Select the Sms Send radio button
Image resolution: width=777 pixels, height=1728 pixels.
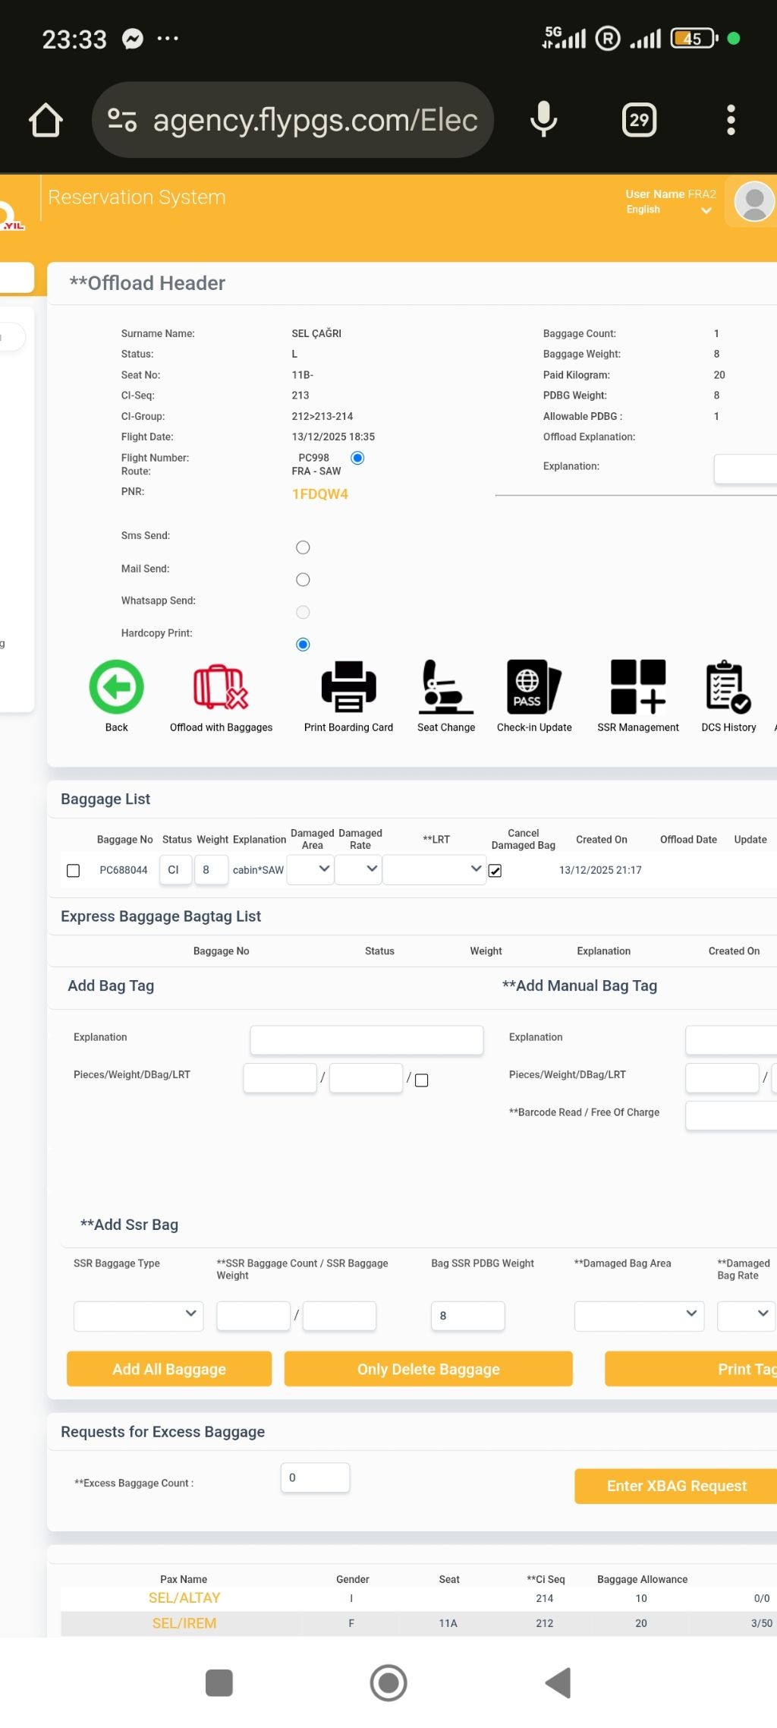303,547
